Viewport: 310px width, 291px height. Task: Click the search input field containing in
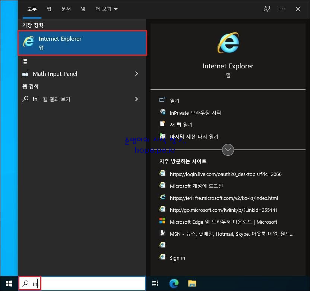[x=82, y=284]
